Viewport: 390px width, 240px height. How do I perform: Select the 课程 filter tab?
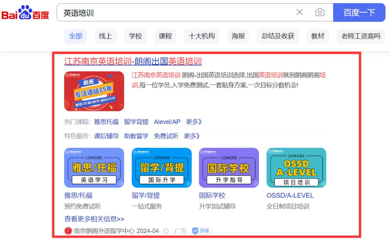coord(165,36)
